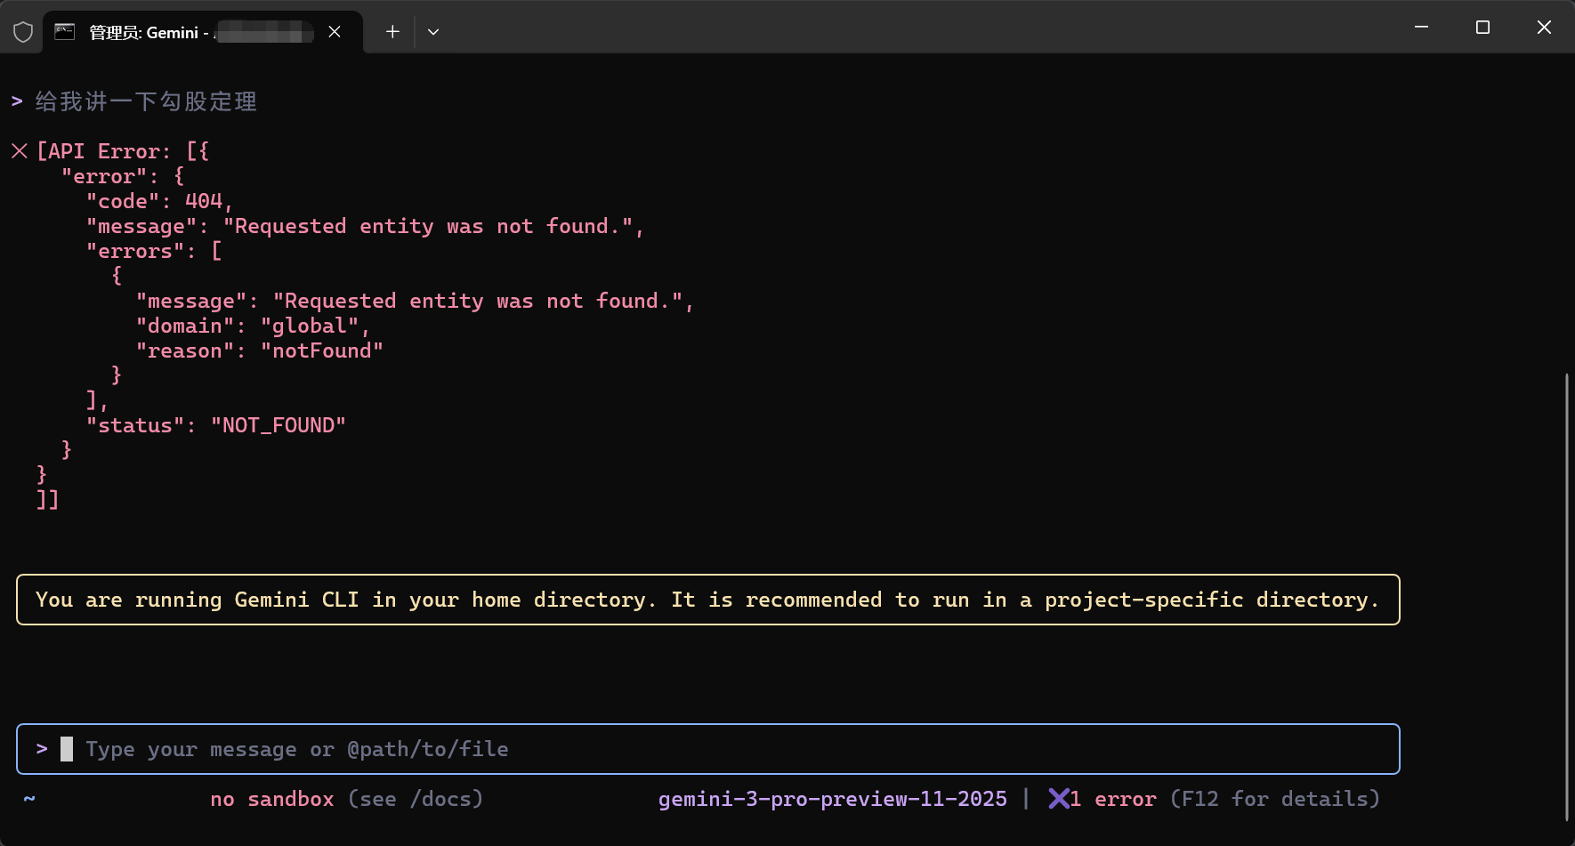Image resolution: width=1575 pixels, height=846 pixels.
Task: Click the scrollbar on the right edge
Action: point(1568,534)
